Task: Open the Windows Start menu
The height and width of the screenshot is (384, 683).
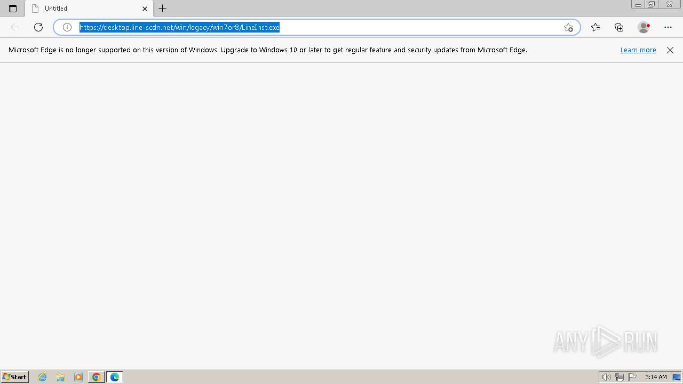Action: point(14,377)
